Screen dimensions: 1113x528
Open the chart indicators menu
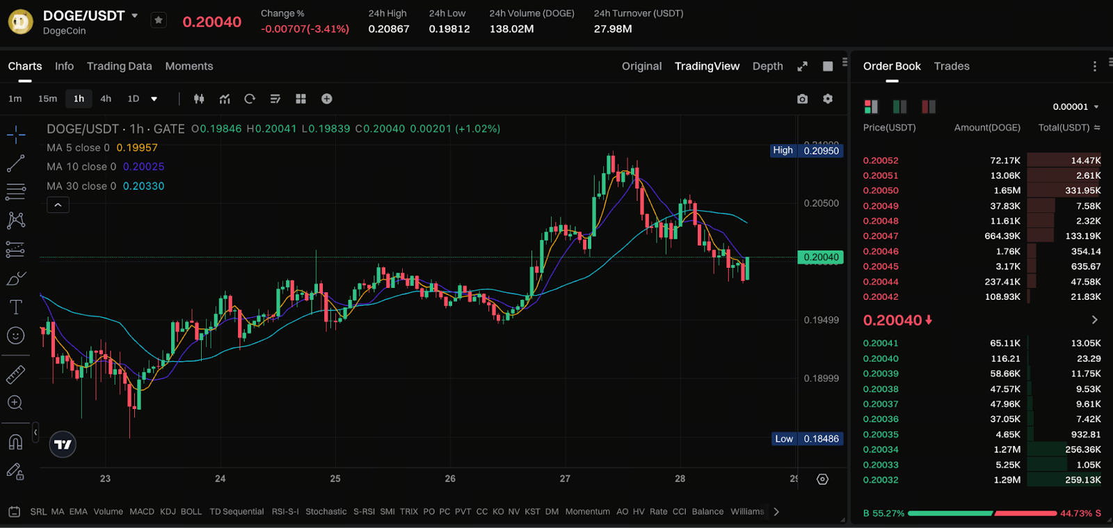coord(225,99)
